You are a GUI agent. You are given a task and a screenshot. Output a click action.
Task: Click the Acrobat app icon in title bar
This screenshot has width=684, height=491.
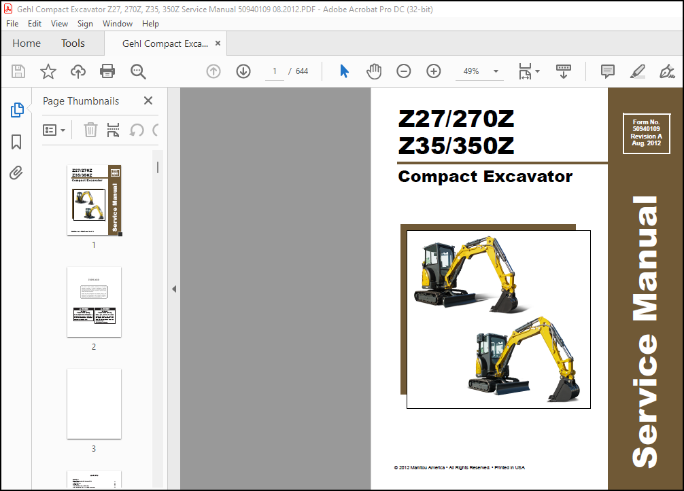(8, 9)
